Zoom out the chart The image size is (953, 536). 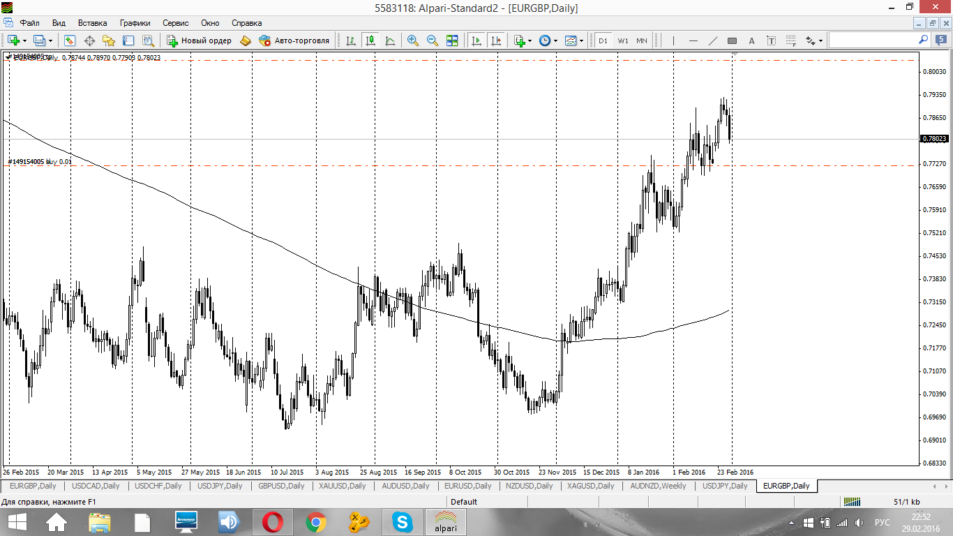432,40
